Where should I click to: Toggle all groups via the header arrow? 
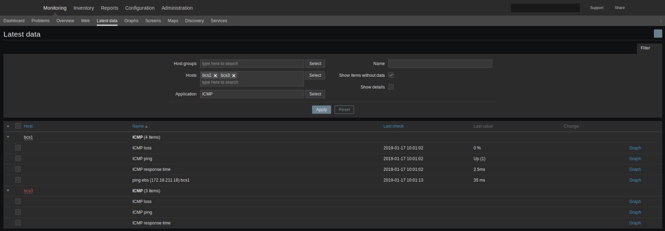[8, 126]
